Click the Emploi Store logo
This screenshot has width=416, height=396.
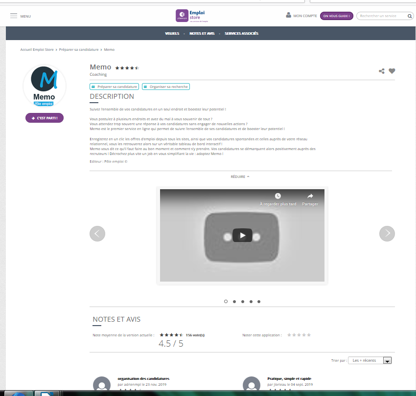click(x=195, y=16)
